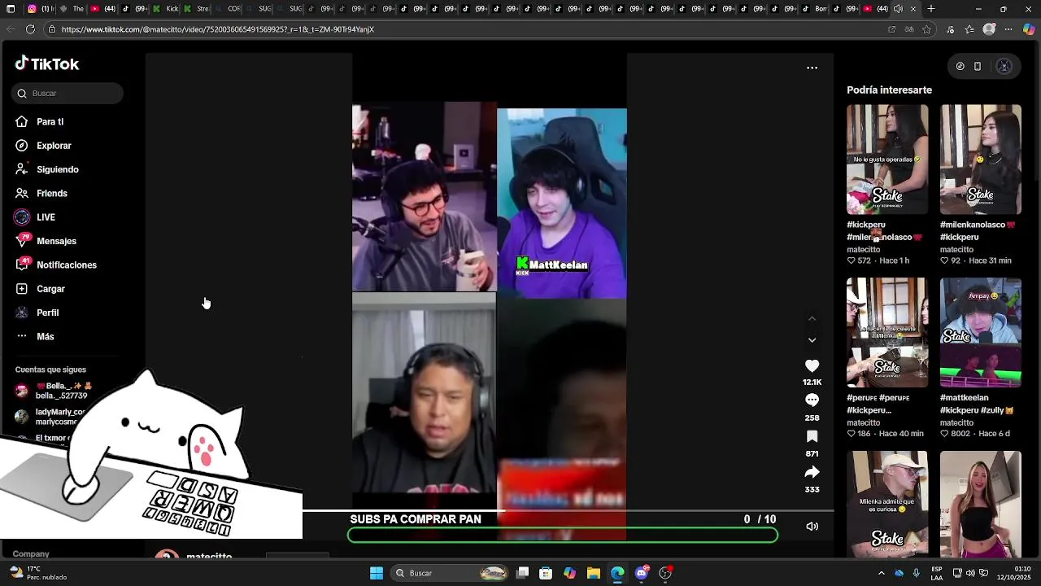Open profile avatar in top-right header
Viewport: 1041px width, 586px height.
pyautogui.click(x=1004, y=67)
